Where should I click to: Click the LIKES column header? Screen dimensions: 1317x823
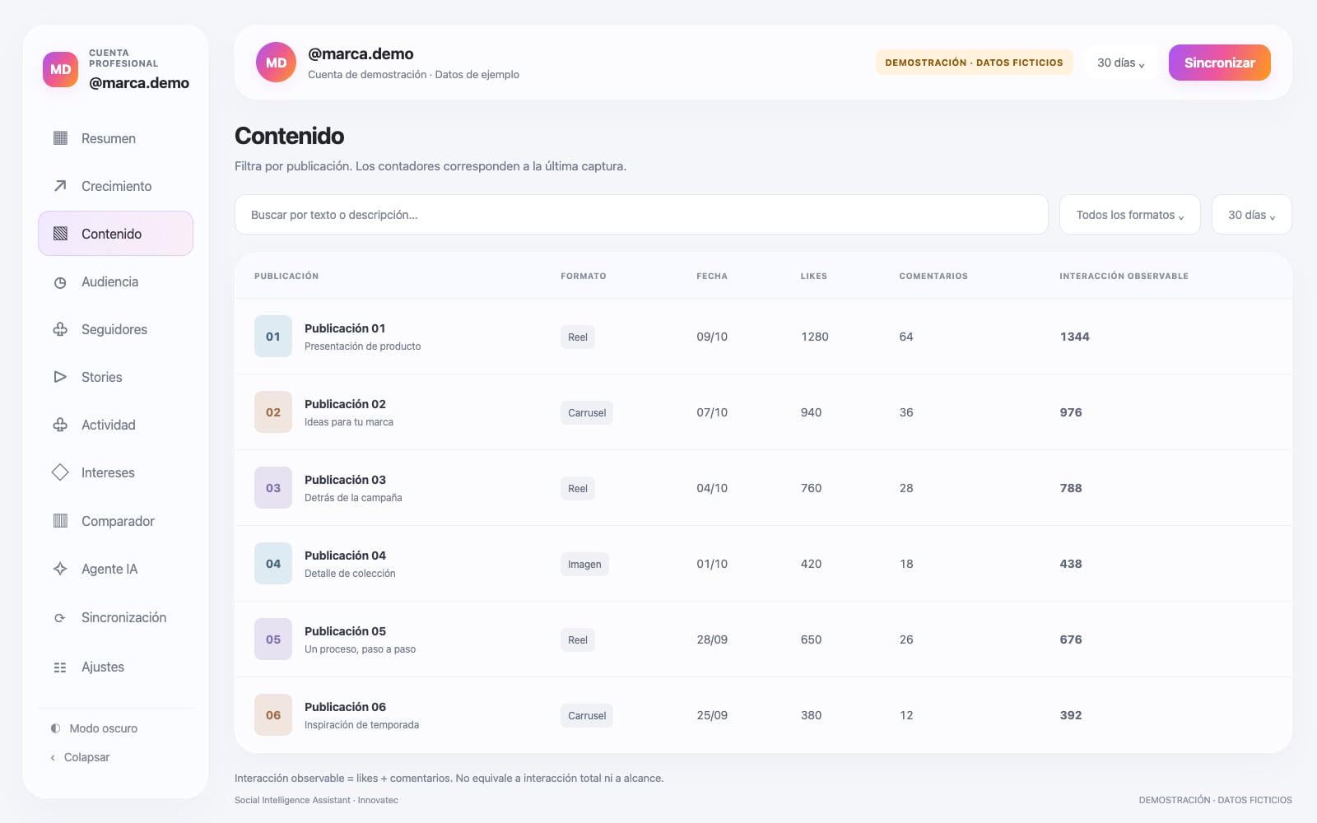tap(814, 276)
